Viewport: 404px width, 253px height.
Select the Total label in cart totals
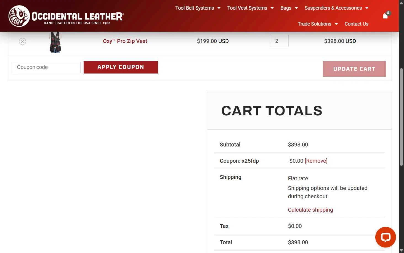click(x=226, y=242)
